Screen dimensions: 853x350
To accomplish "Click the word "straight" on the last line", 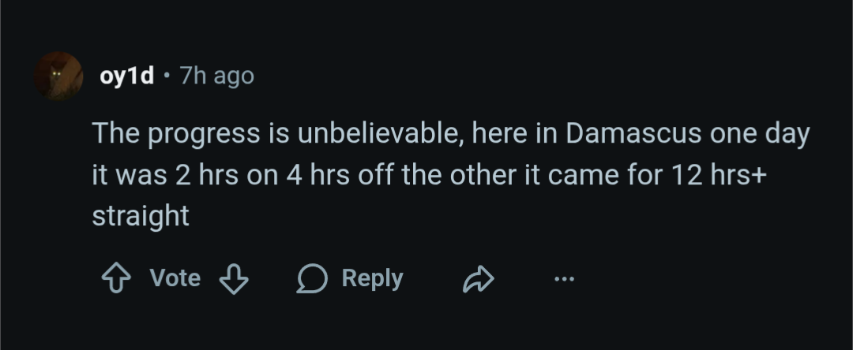I will [x=141, y=216].
